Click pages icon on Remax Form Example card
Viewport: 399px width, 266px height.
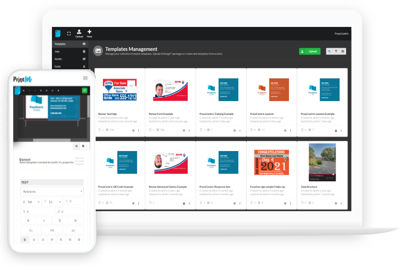click(x=150, y=130)
